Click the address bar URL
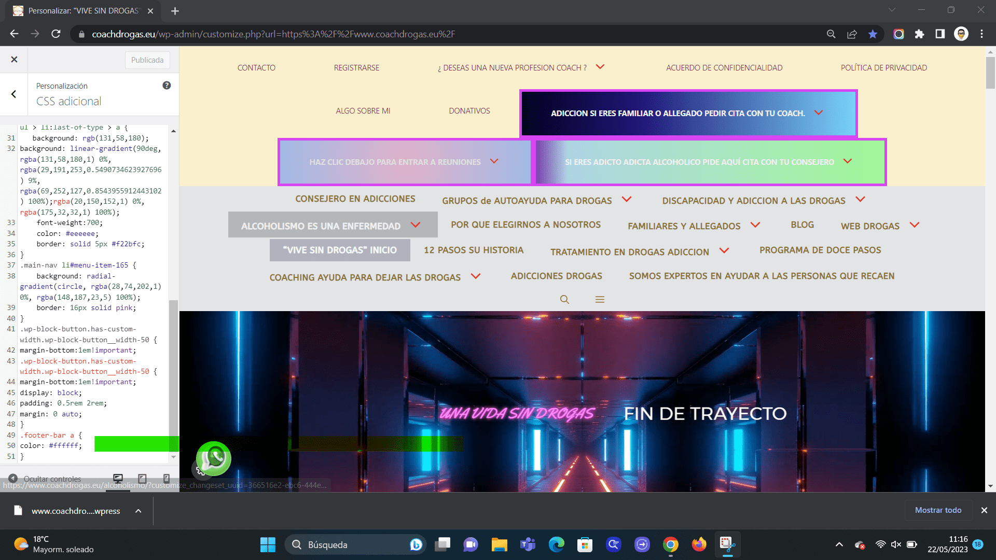The height and width of the screenshot is (560, 996). (x=273, y=34)
